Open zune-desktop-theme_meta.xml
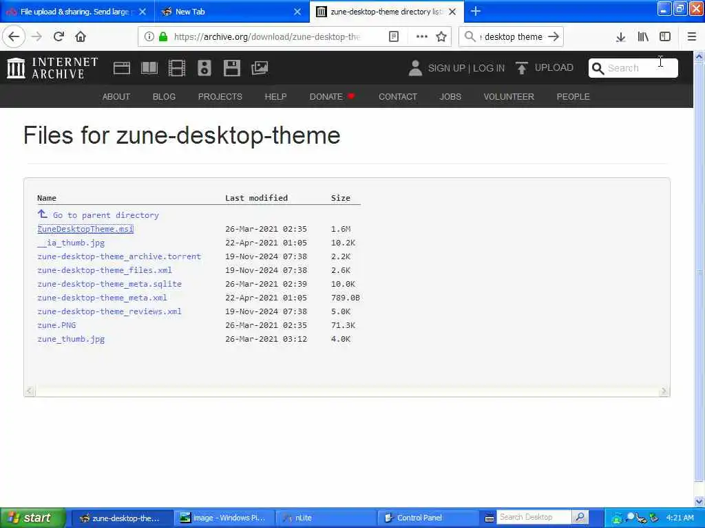 (102, 298)
